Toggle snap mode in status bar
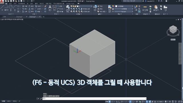The height and width of the screenshot is (103, 183). pyautogui.click(x=112, y=102)
